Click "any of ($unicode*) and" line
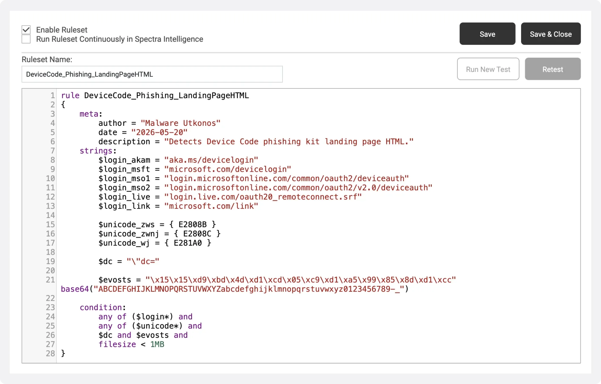Image resolution: width=601 pixels, height=384 pixels. (150, 326)
